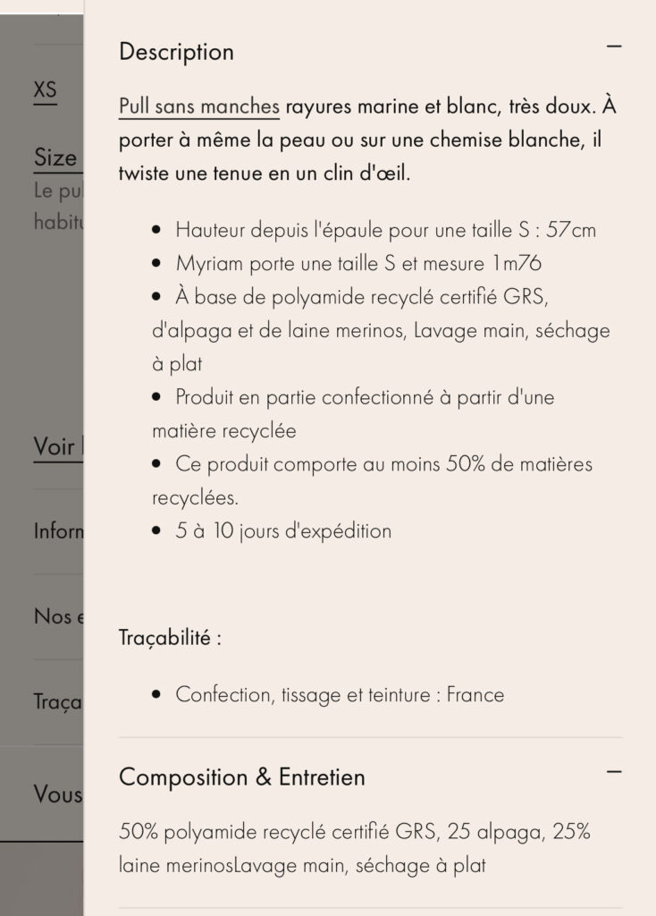Expand the 'Nos e…' row on the left
Screen dimensions: 656x916
pyautogui.click(x=58, y=616)
